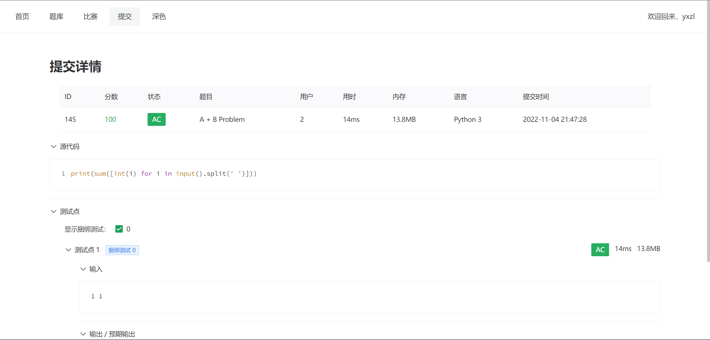Image resolution: width=710 pixels, height=340 pixels.
Task: Collapse the 输出 / 预期输出 section chevron
Action: [83, 334]
